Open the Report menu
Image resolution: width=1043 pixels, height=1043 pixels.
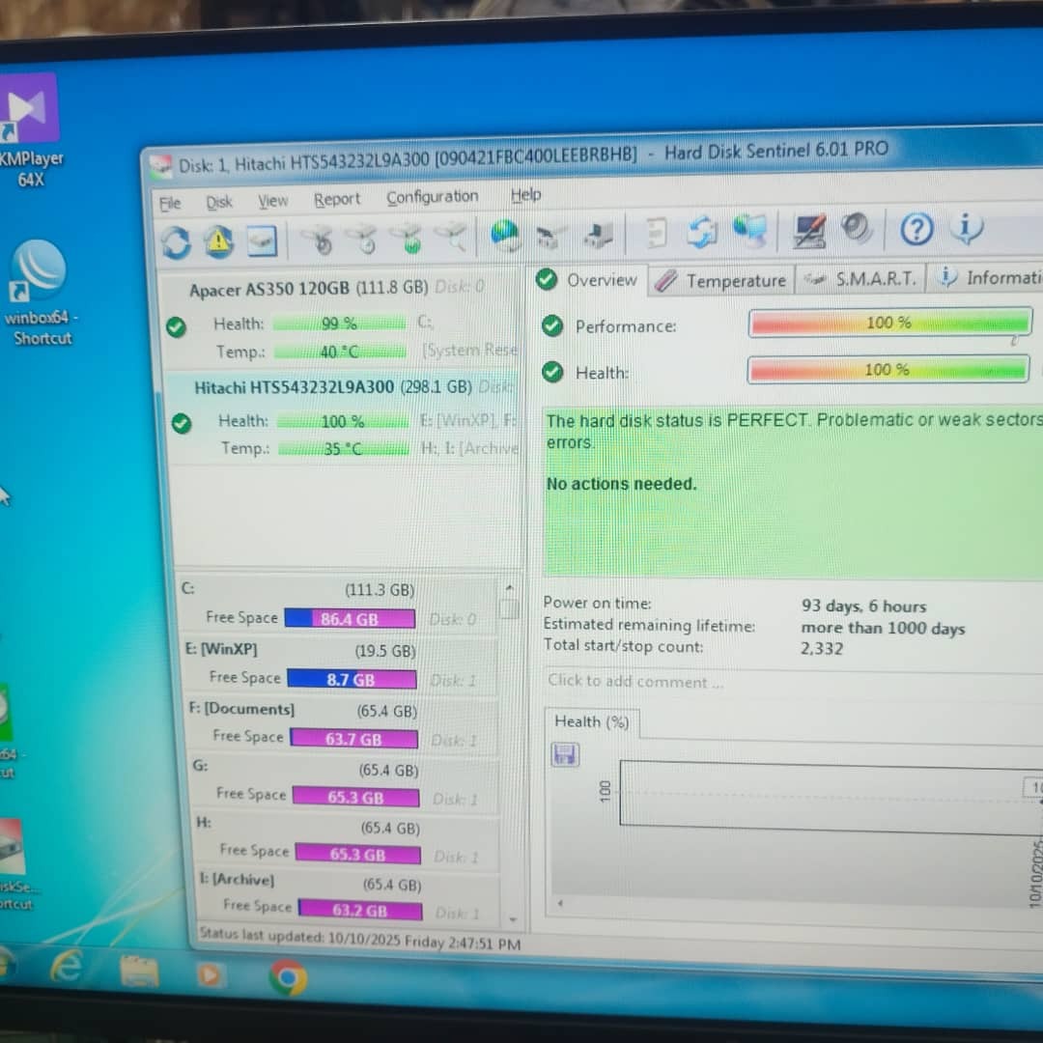[336, 199]
